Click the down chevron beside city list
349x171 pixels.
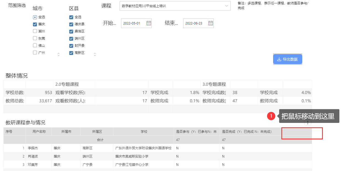pos(59,55)
